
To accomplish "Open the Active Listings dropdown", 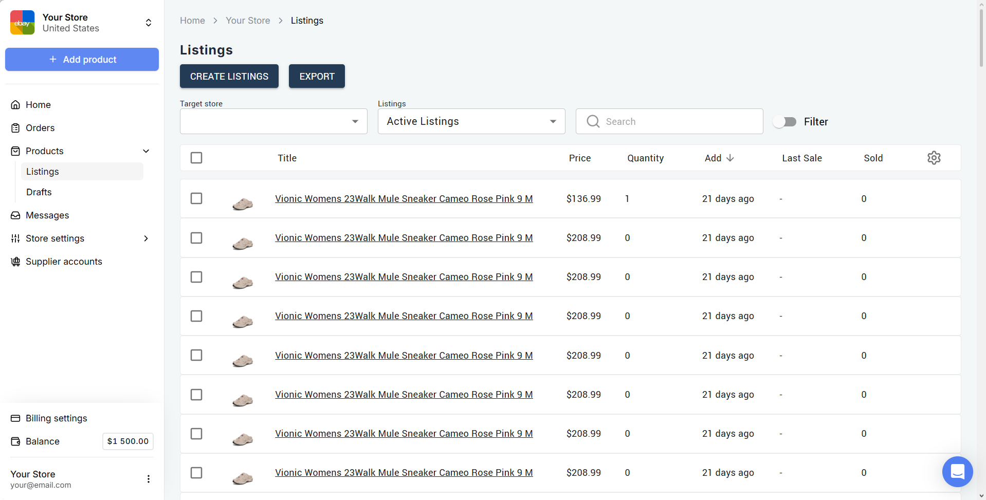I will pos(471,121).
